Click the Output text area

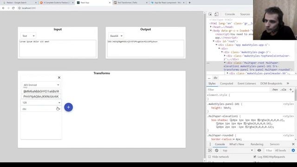[146, 48]
